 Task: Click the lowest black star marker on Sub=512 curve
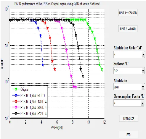pyautogui.click(x=83, y=76)
